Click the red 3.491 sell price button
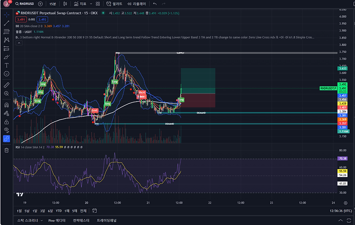This screenshot has width=355, height=225. [21, 20]
